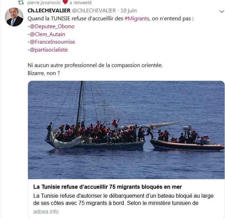
Task: Open the #Migrants hashtag
Action: pyautogui.click(x=137, y=19)
